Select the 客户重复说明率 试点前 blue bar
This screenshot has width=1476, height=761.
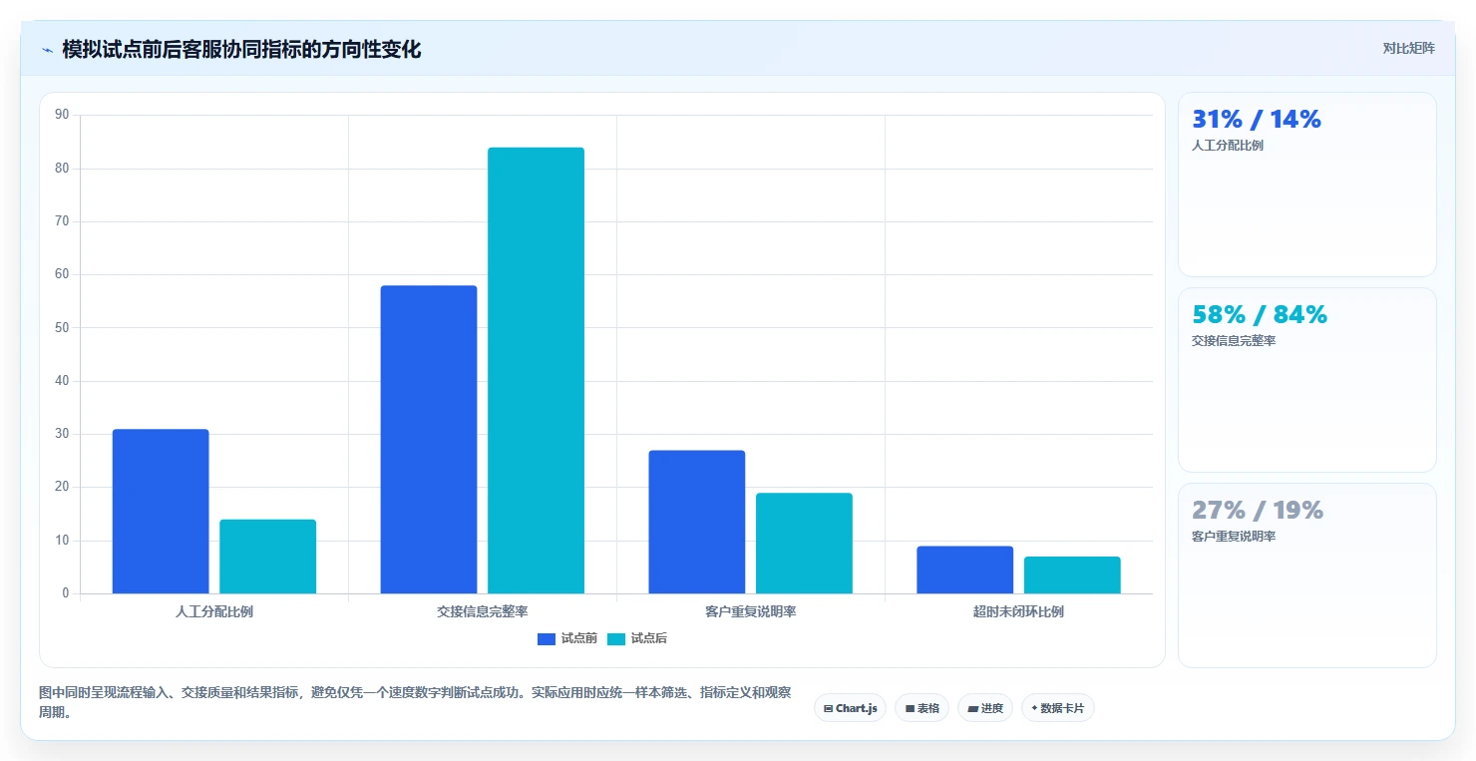[697, 522]
